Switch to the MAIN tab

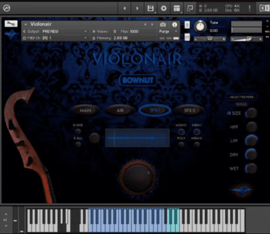tap(85, 111)
